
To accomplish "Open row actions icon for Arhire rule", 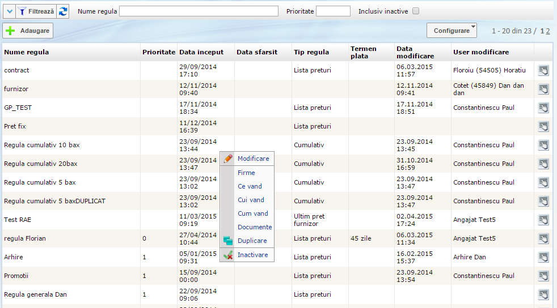I will pos(543,257).
